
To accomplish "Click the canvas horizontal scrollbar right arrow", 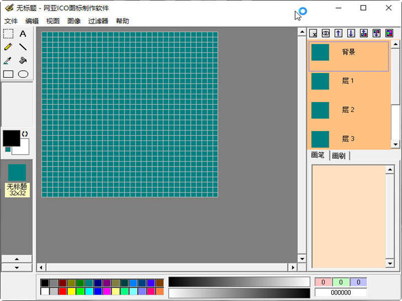I will tap(292, 267).
